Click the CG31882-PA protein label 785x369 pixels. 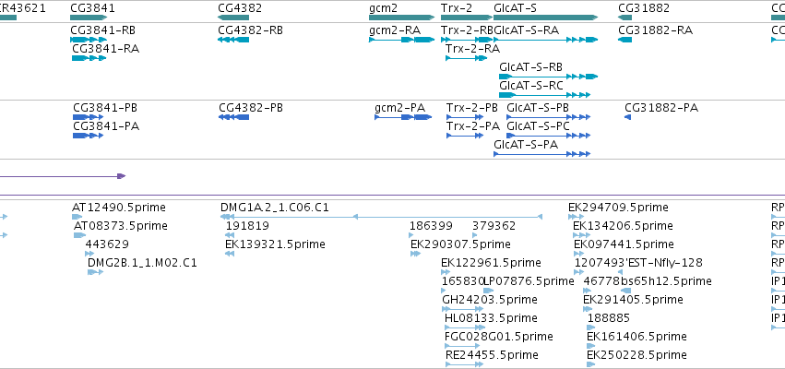coord(661,108)
